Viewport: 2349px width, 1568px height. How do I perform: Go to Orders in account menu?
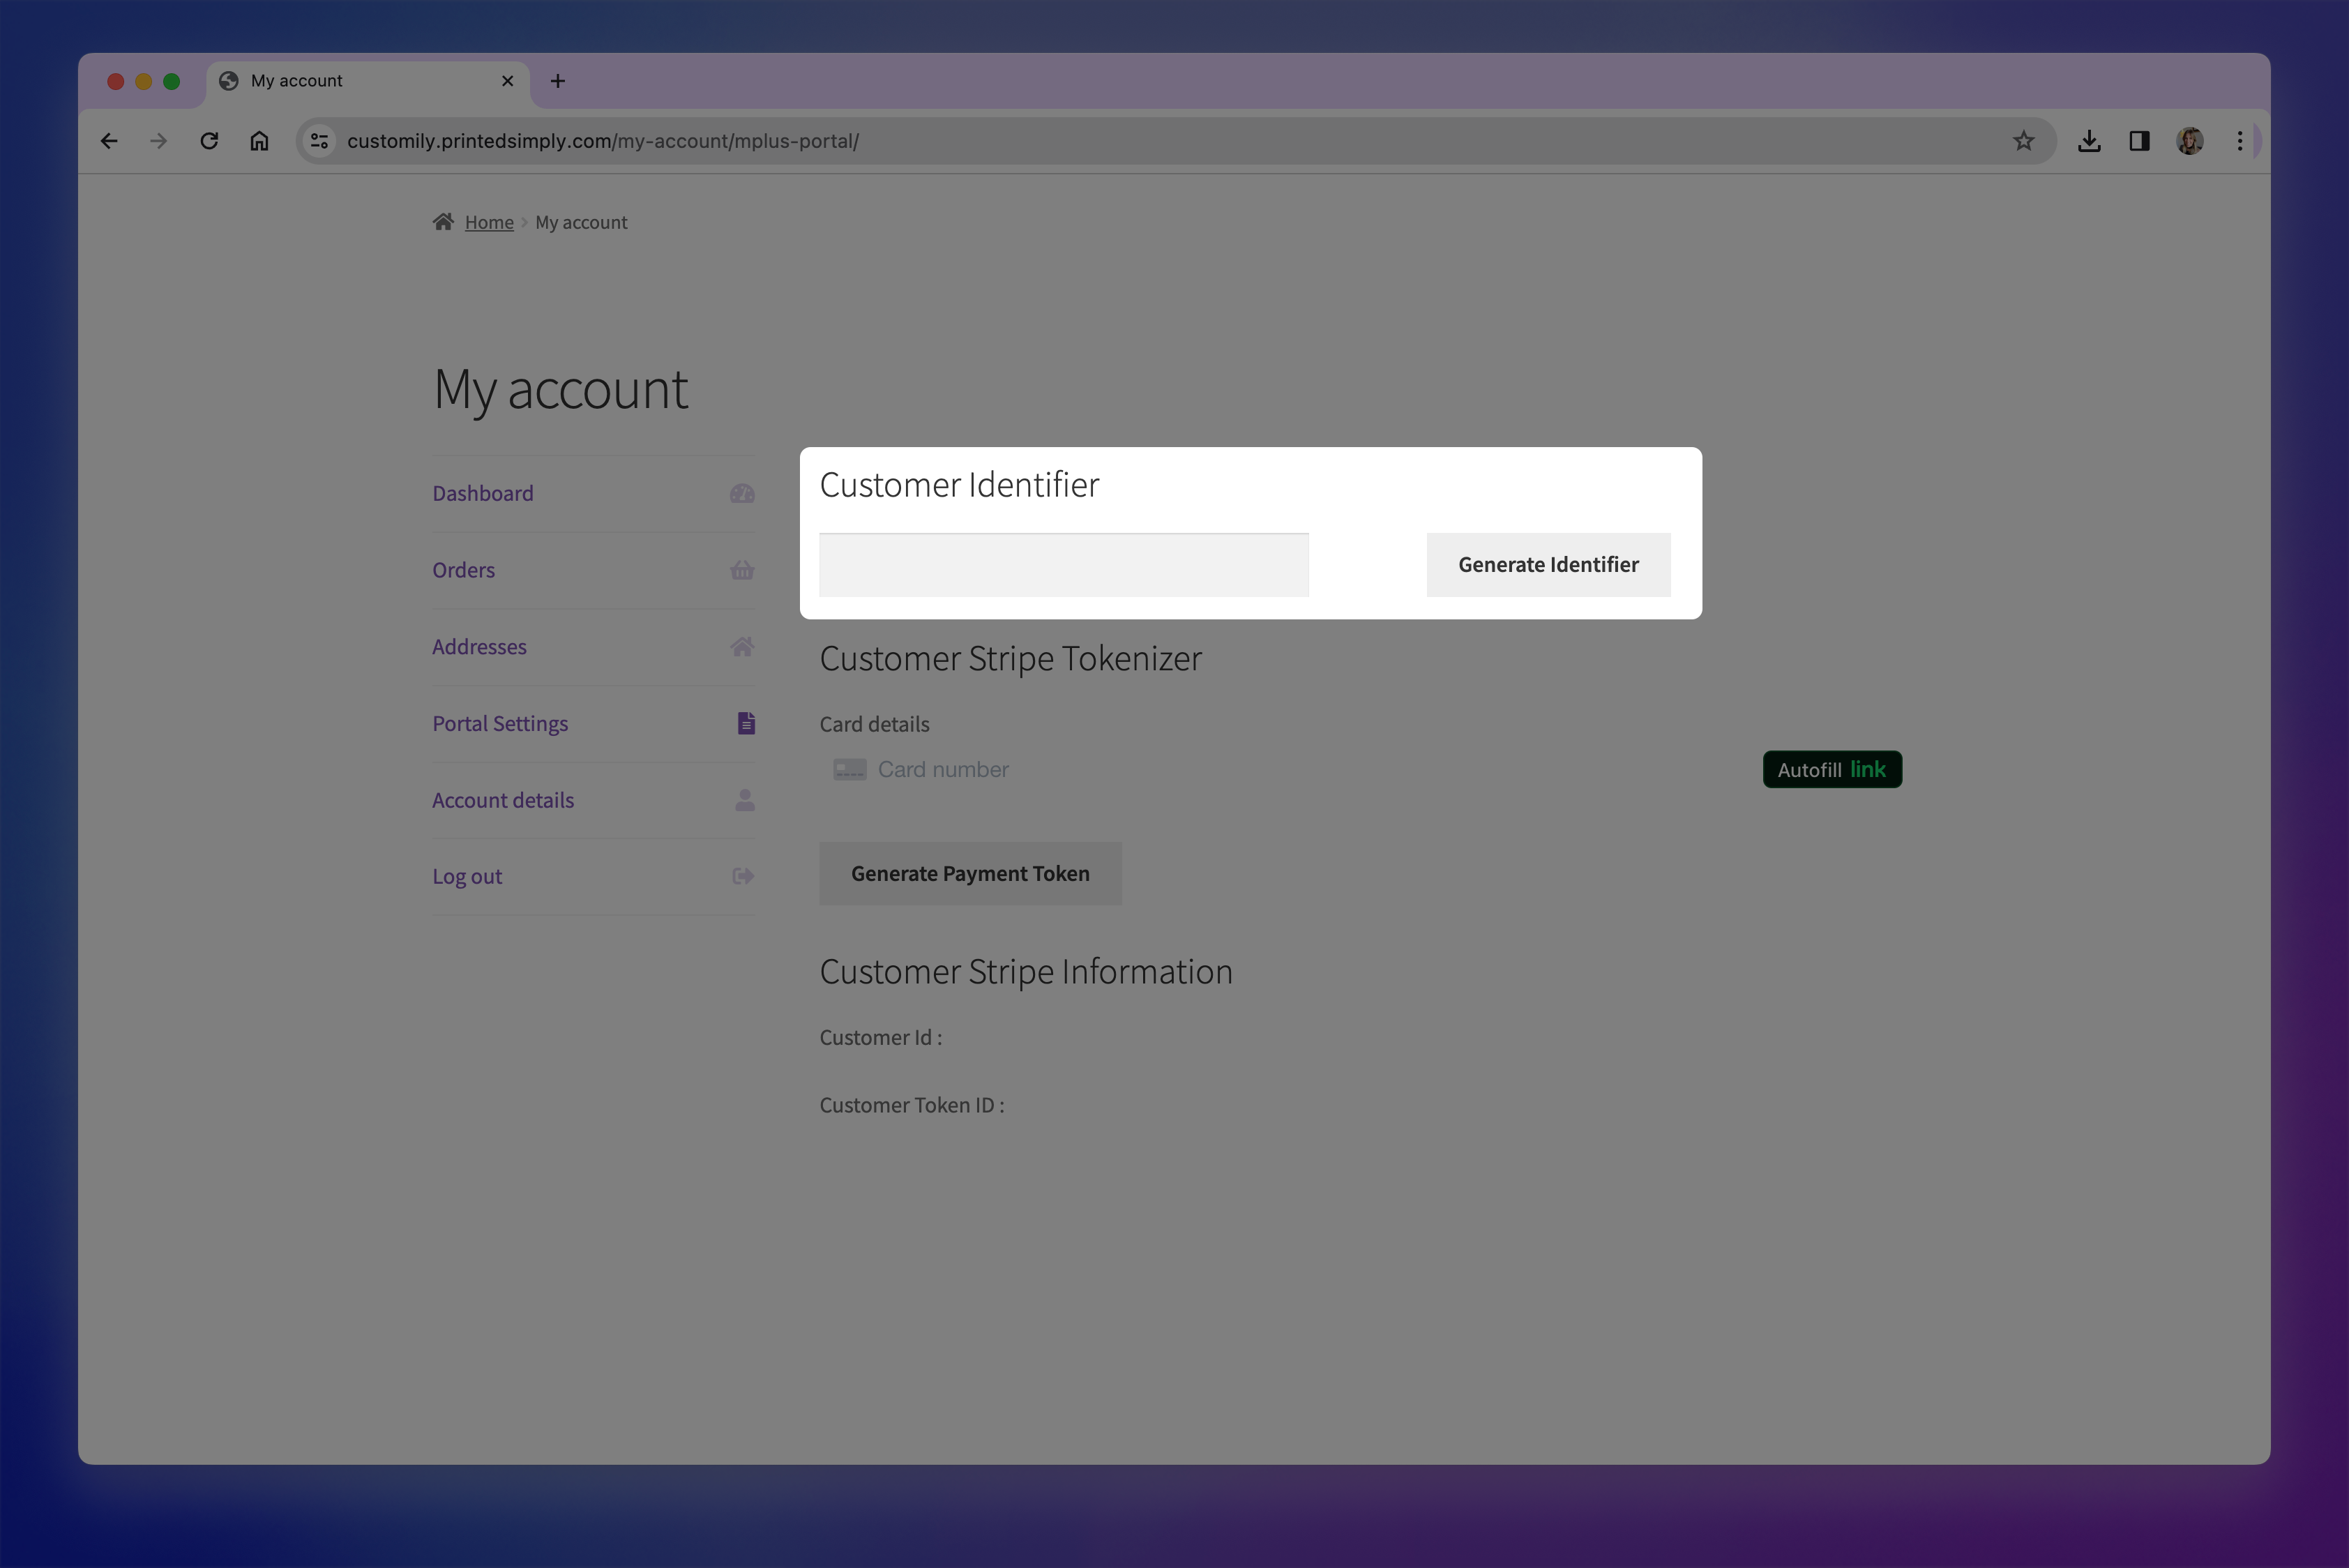point(463,570)
